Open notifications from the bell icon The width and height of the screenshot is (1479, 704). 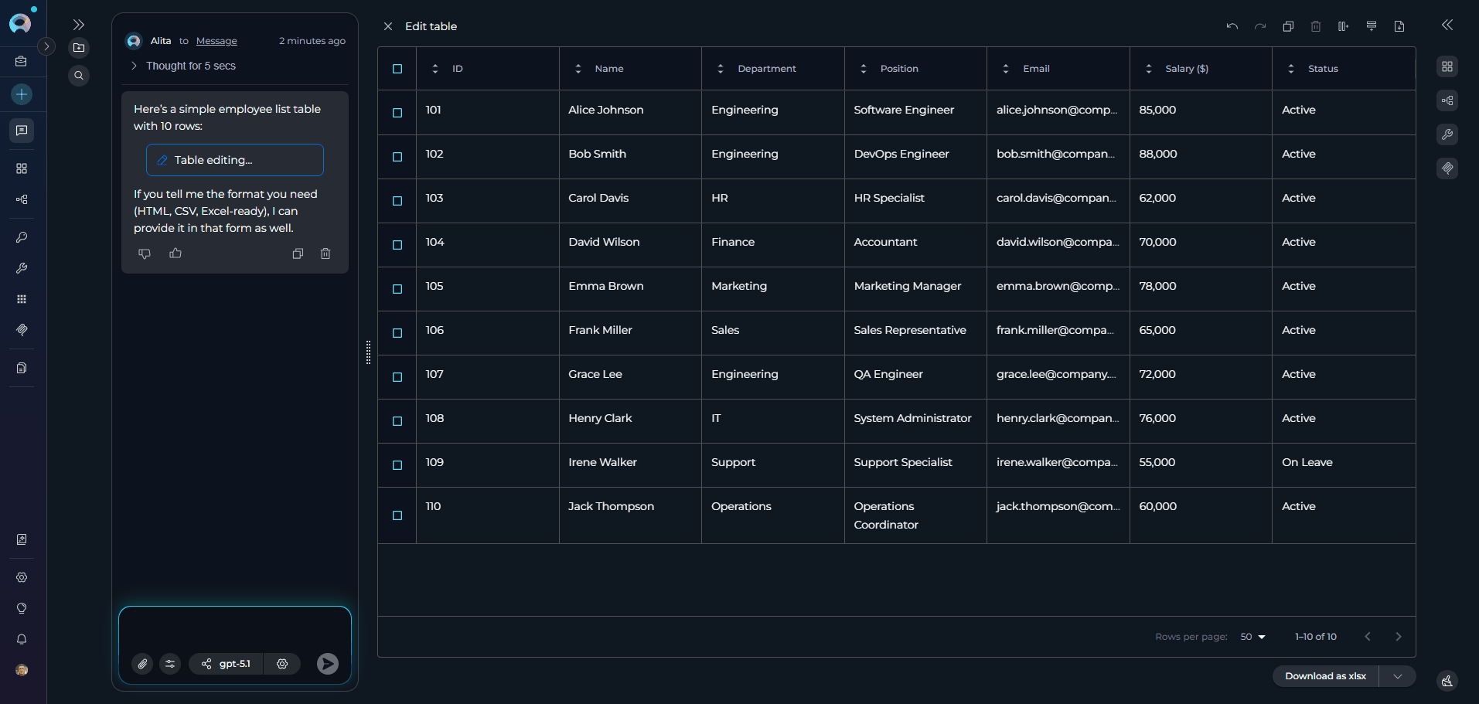(21, 639)
